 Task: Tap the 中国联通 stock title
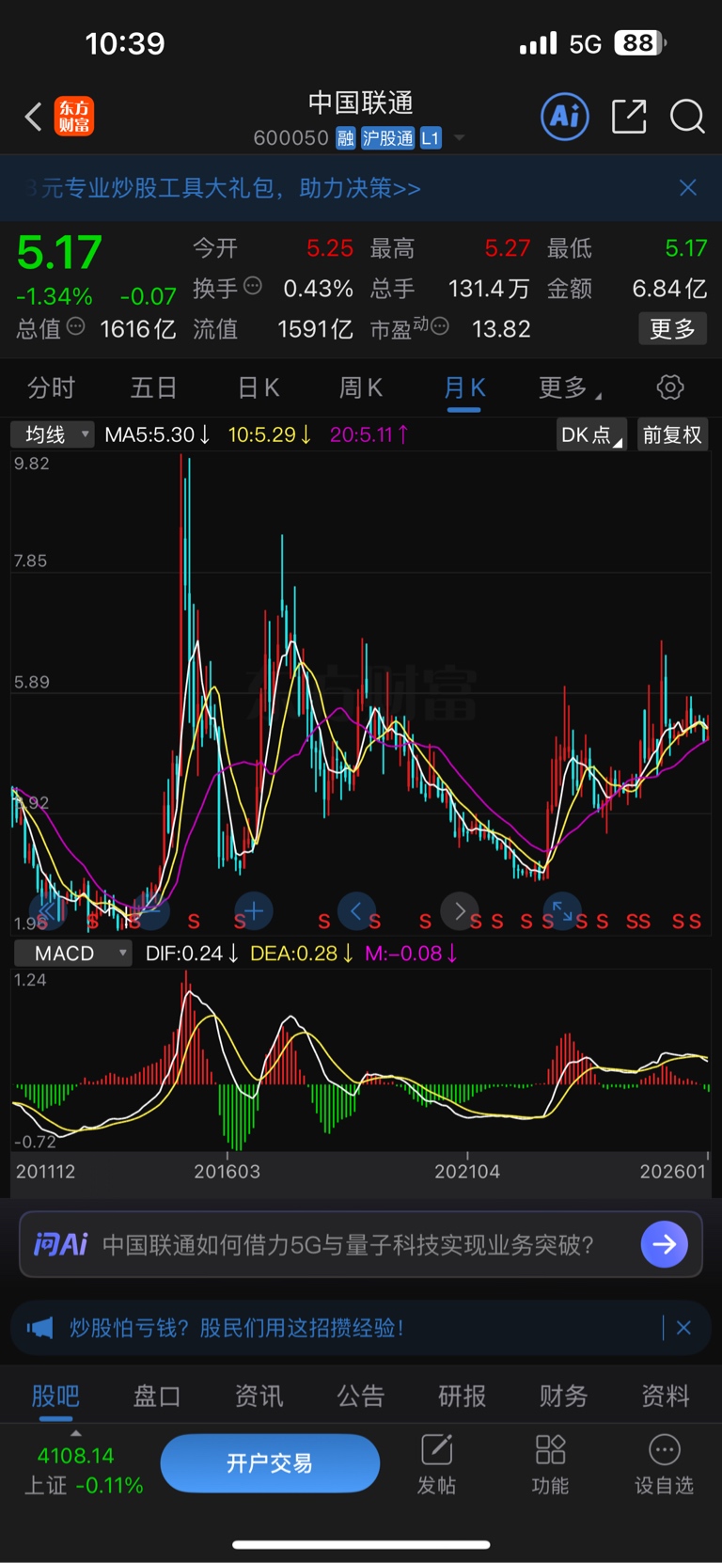[x=361, y=103]
